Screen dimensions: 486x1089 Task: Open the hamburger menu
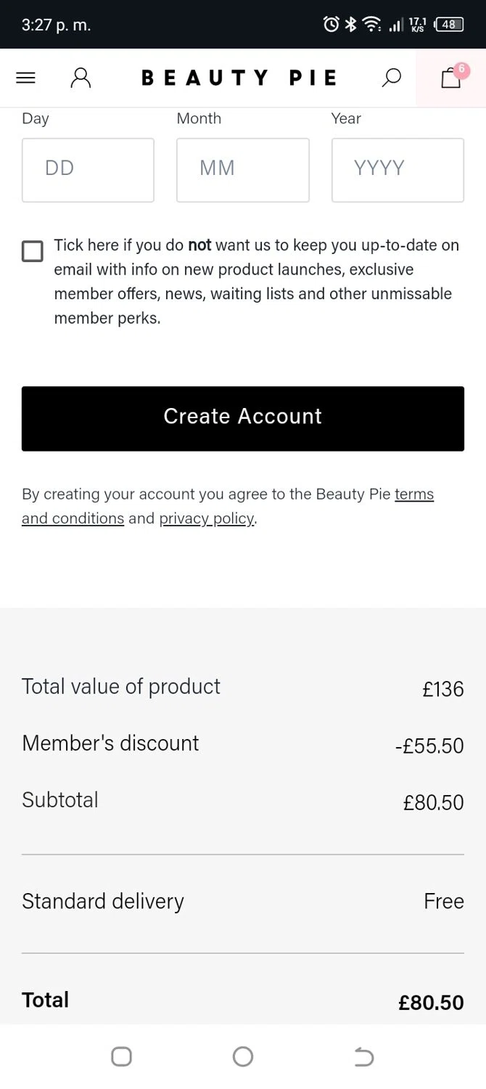(25, 78)
